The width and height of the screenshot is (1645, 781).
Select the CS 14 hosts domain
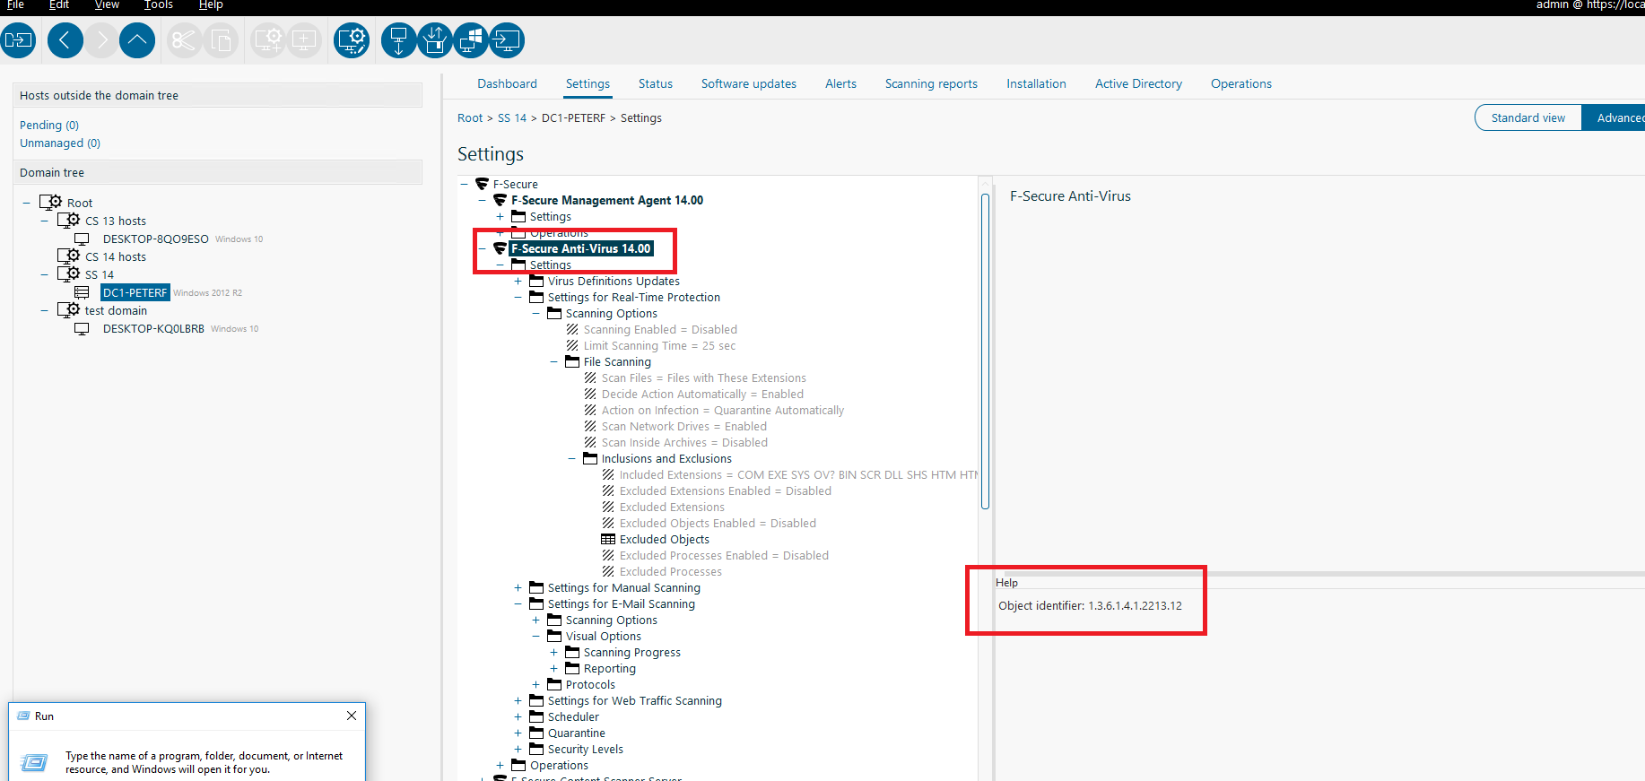(x=115, y=256)
